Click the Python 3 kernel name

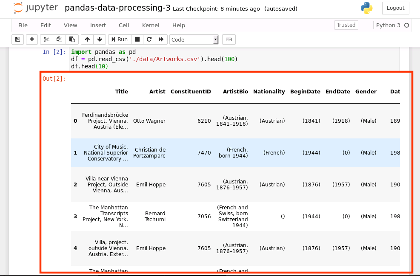(x=388, y=25)
